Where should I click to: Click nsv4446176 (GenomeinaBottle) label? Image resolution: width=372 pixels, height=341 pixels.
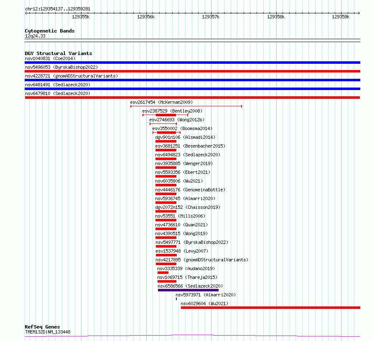[190, 190]
